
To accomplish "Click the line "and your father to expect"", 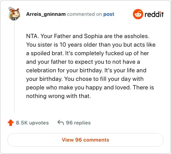I will click(83, 62).
